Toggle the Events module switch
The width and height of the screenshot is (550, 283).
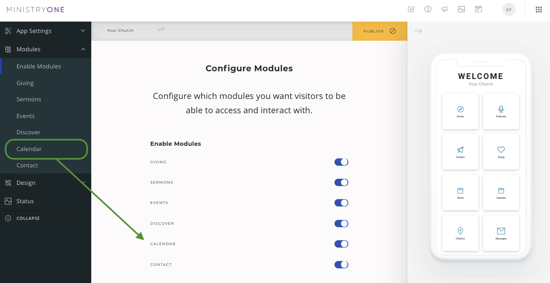[341, 203]
